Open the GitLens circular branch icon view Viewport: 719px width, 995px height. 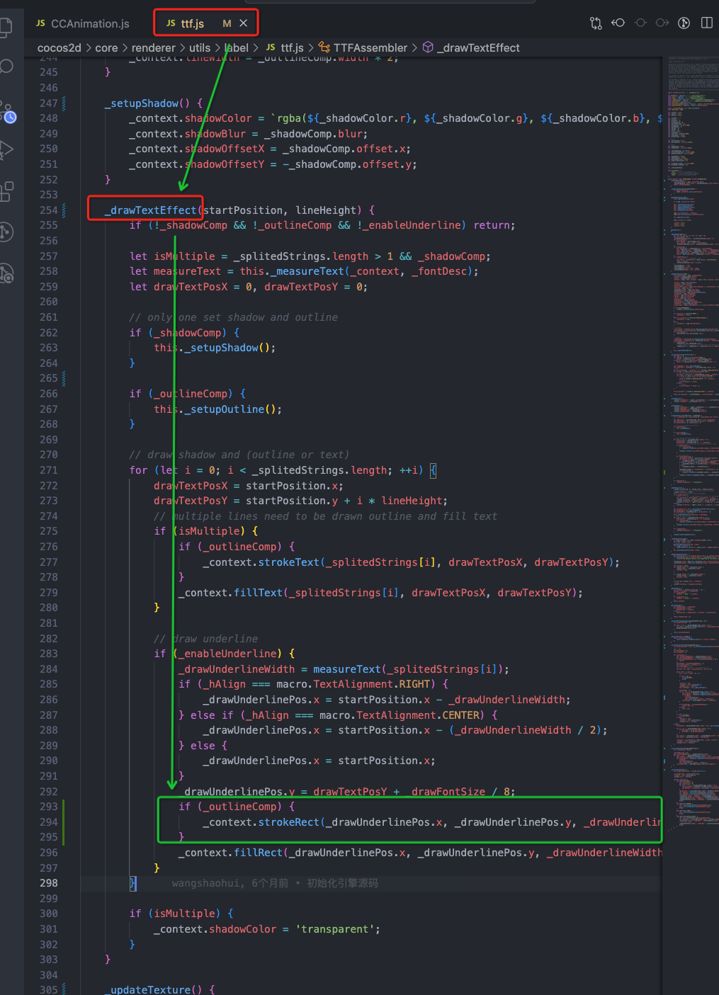(x=6, y=232)
